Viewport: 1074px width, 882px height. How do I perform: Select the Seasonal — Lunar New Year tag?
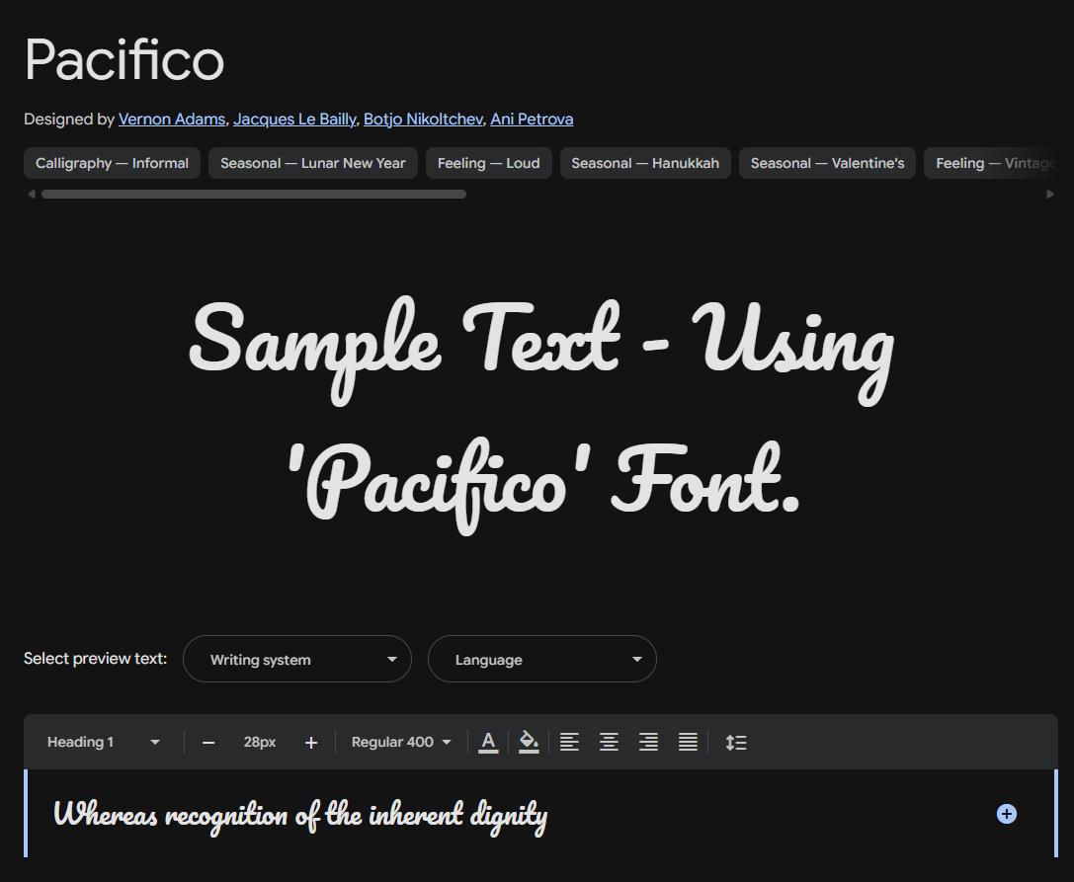pyautogui.click(x=313, y=163)
